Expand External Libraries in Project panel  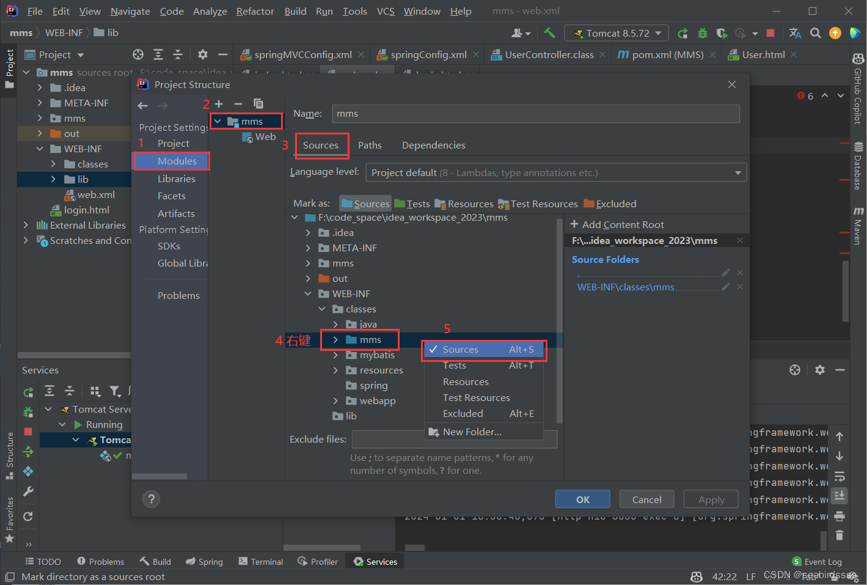[x=26, y=225]
